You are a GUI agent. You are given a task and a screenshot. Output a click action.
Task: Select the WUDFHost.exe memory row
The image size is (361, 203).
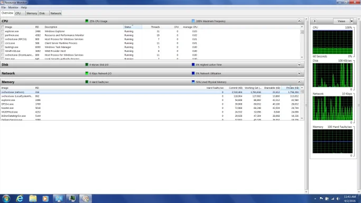click(150, 112)
